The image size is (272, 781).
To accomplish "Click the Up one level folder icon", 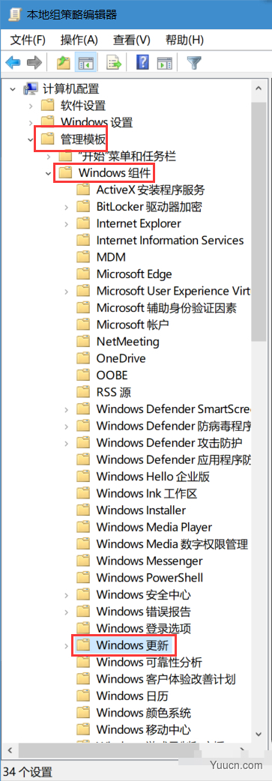I will point(63,63).
